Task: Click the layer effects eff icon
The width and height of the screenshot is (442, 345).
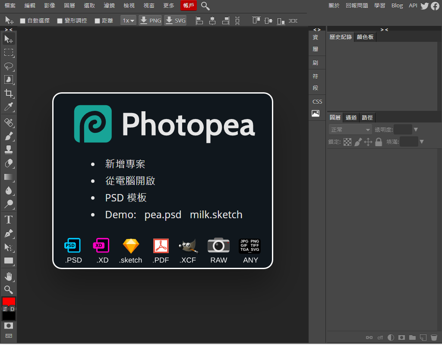Action: [x=380, y=338]
